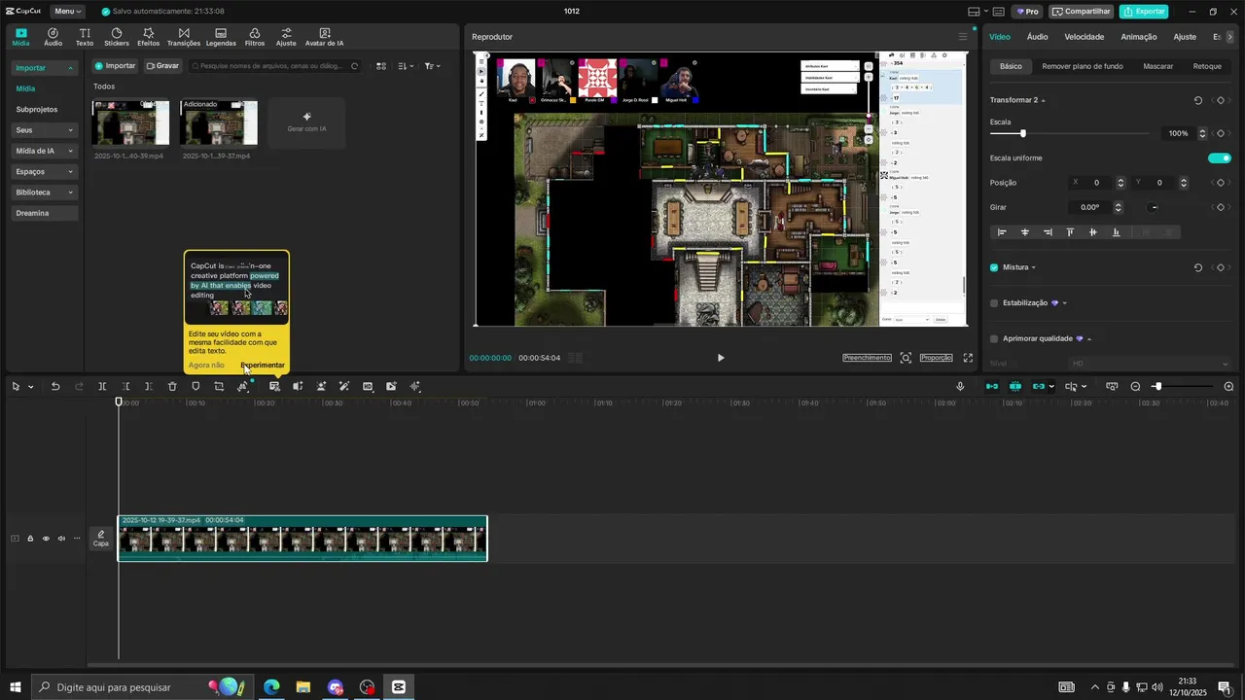Click the Proporção button in player
Image resolution: width=1245 pixels, height=700 pixels.
pos(937,358)
